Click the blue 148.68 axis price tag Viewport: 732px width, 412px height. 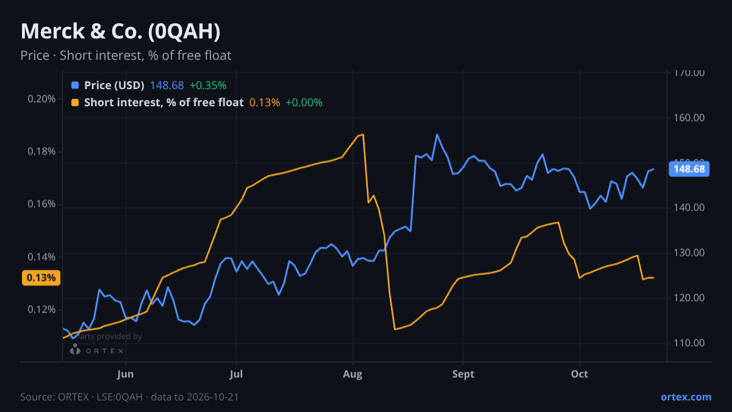[689, 169]
